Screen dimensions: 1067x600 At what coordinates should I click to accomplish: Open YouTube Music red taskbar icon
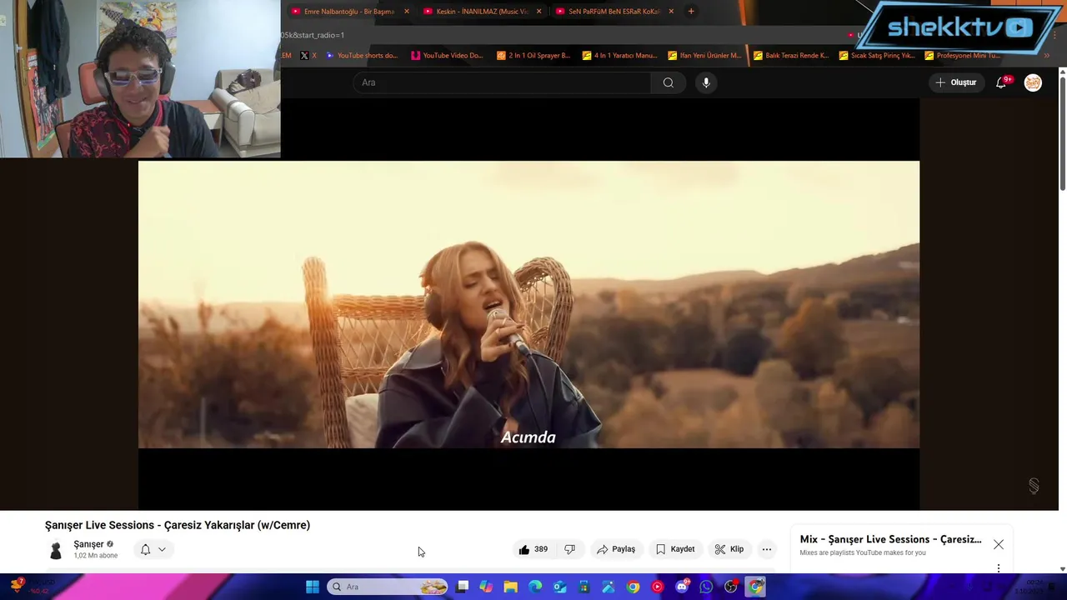[x=658, y=587]
